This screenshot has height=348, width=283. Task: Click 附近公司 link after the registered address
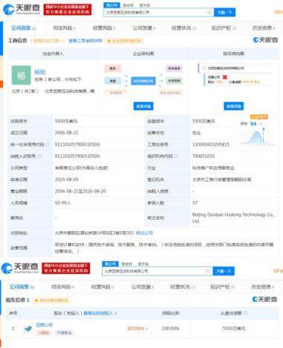pos(144,232)
